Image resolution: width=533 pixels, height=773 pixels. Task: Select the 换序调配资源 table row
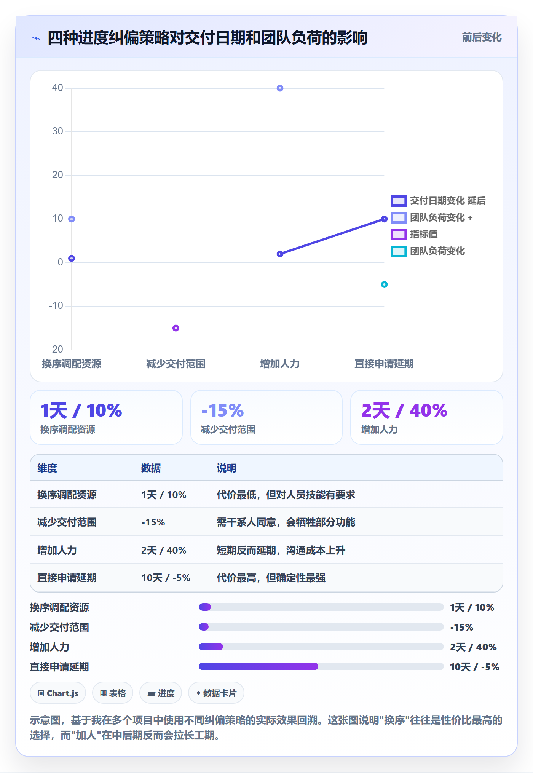coord(266,494)
